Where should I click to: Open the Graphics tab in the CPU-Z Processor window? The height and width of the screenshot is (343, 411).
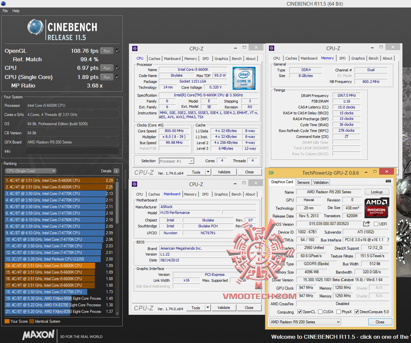(221, 59)
